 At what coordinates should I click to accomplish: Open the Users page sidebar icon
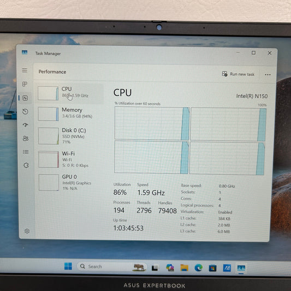26,139
